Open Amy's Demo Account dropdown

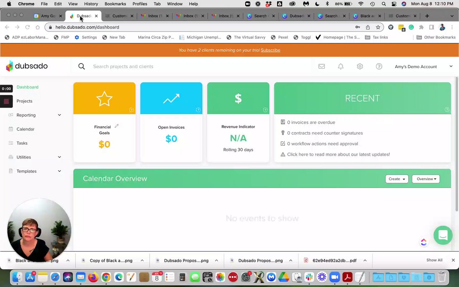pos(423,67)
